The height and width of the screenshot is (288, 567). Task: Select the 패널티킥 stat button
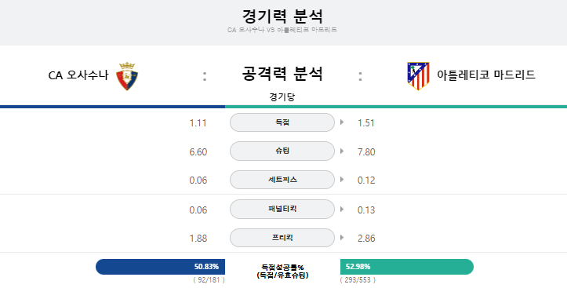[x=282, y=209]
